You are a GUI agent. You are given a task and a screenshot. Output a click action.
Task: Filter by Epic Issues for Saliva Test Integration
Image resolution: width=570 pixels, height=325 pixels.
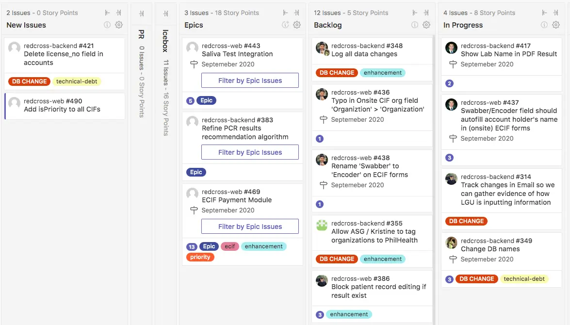point(250,81)
